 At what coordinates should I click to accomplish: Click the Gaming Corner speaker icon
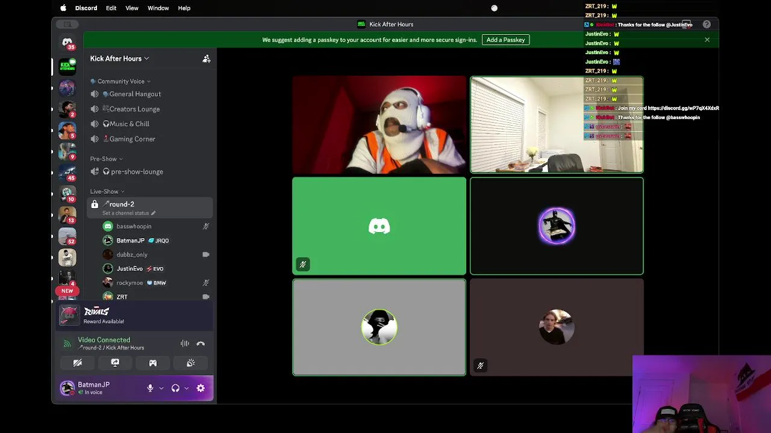pyautogui.click(x=95, y=139)
